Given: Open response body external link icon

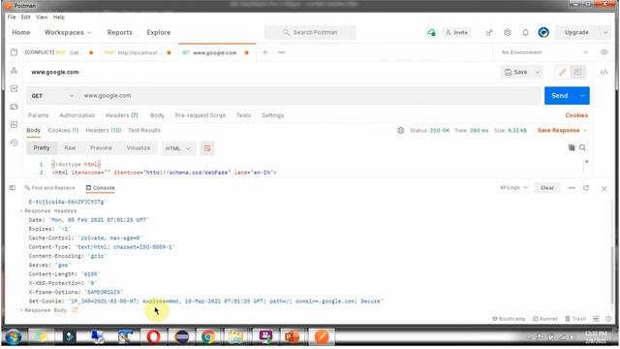Looking at the screenshot, I should coord(75,310).
